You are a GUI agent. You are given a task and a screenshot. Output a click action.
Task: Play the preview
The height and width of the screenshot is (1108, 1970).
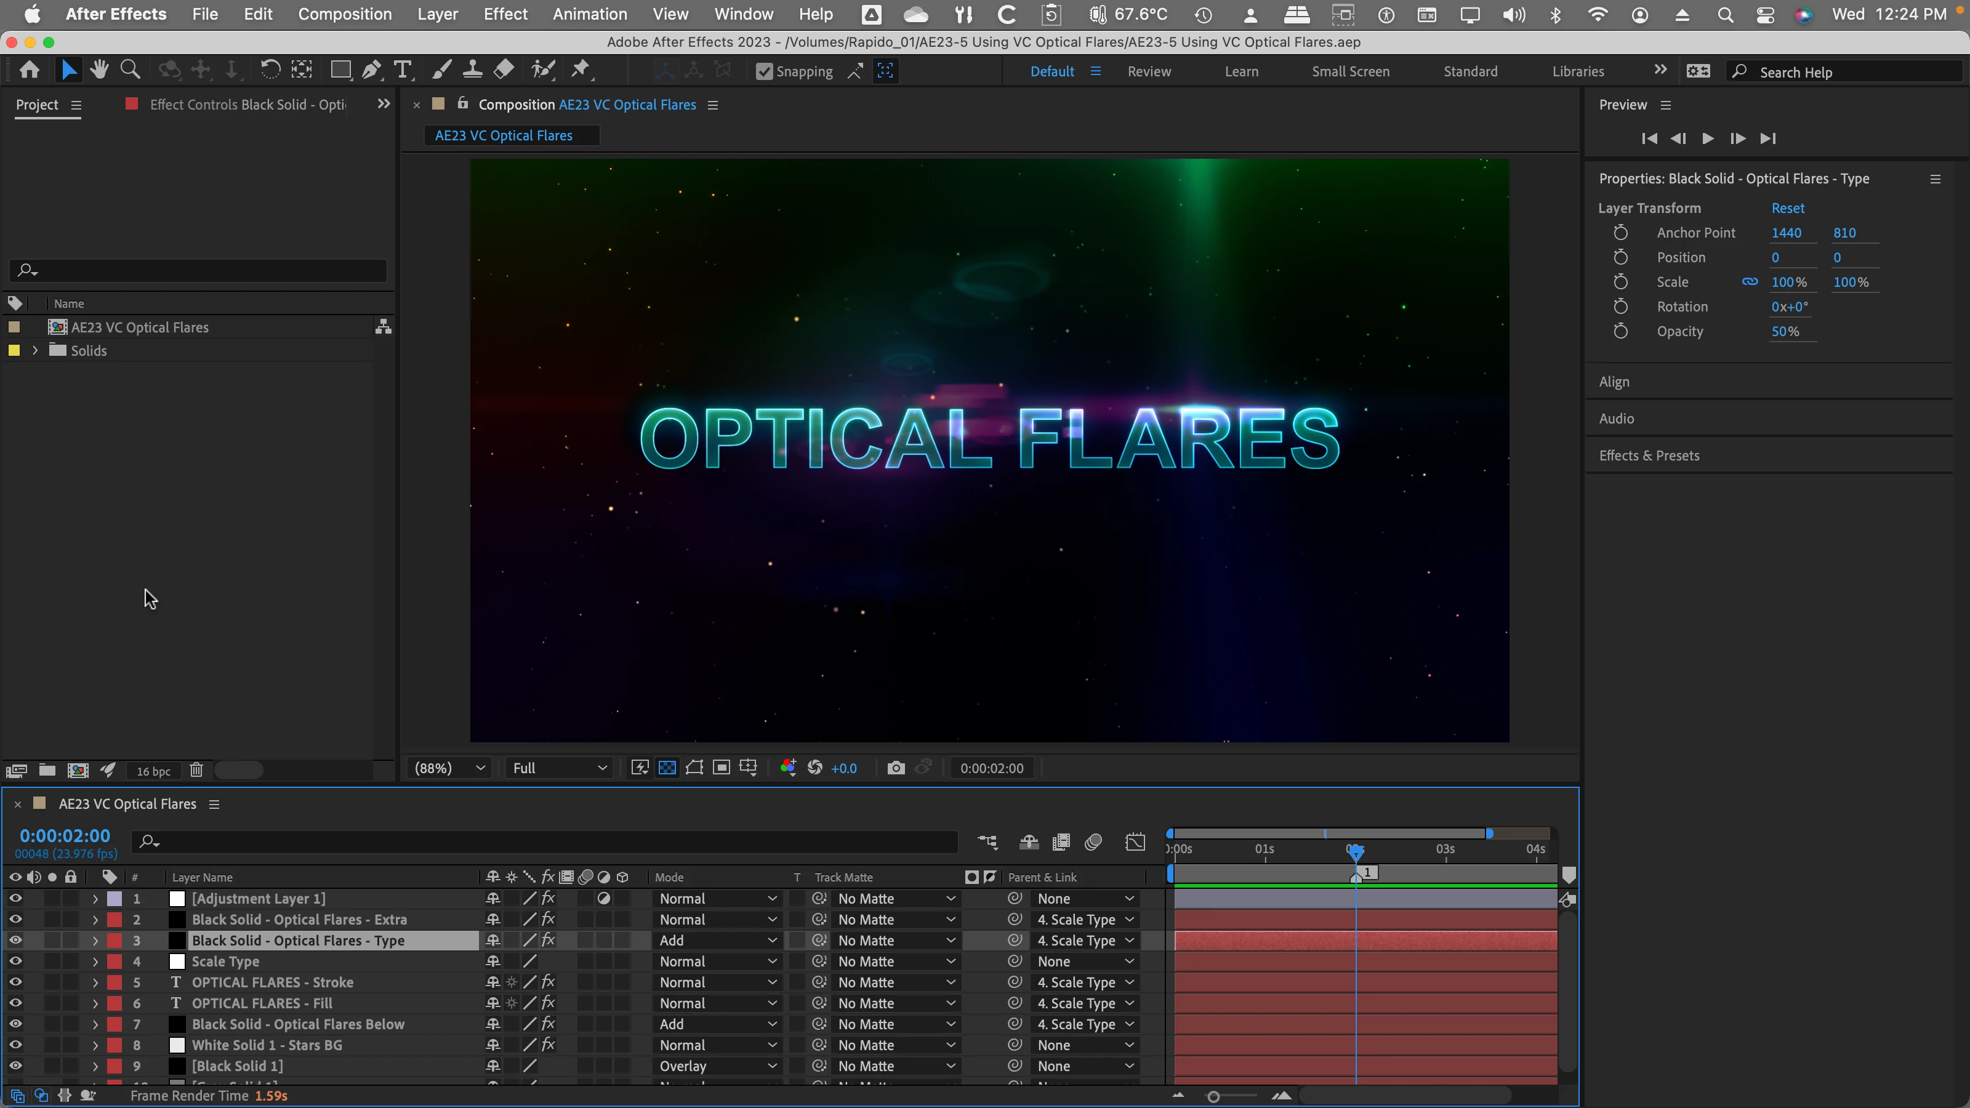point(1708,138)
